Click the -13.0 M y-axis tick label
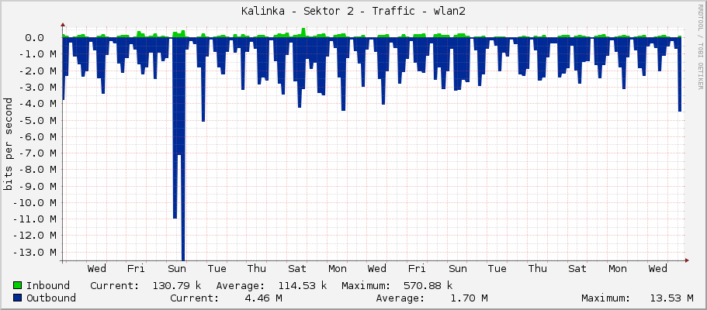 point(34,253)
